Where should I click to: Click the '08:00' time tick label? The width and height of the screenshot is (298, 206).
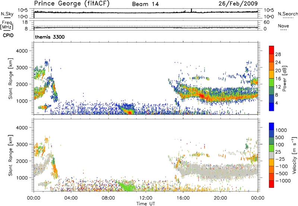[x=108, y=198]
